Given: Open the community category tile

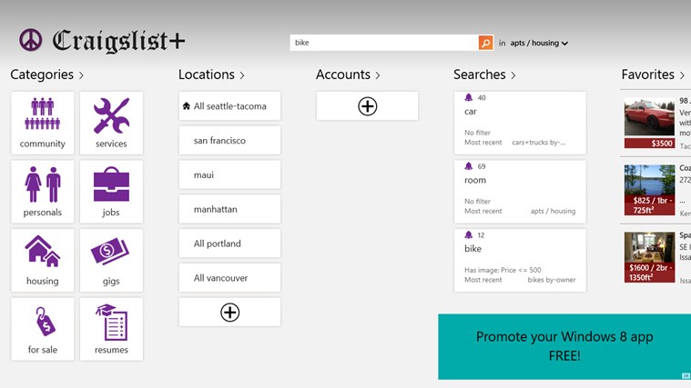Looking at the screenshot, I should click(x=42, y=123).
